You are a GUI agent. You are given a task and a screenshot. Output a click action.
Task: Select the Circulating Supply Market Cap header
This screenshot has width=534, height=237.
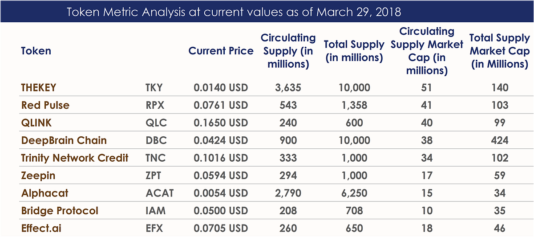pos(427,51)
